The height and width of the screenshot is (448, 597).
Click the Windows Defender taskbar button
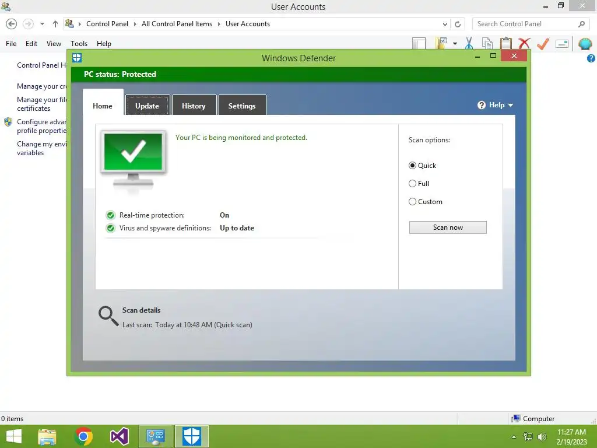point(191,436)
